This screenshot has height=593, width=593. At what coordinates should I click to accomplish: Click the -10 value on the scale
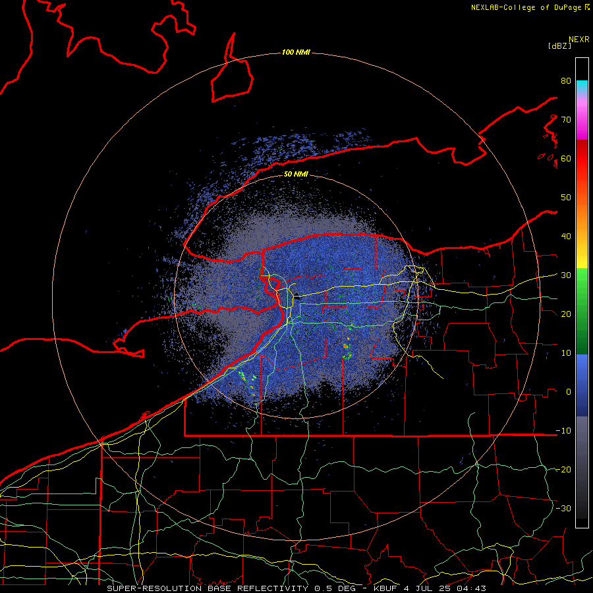click(563, 431)
